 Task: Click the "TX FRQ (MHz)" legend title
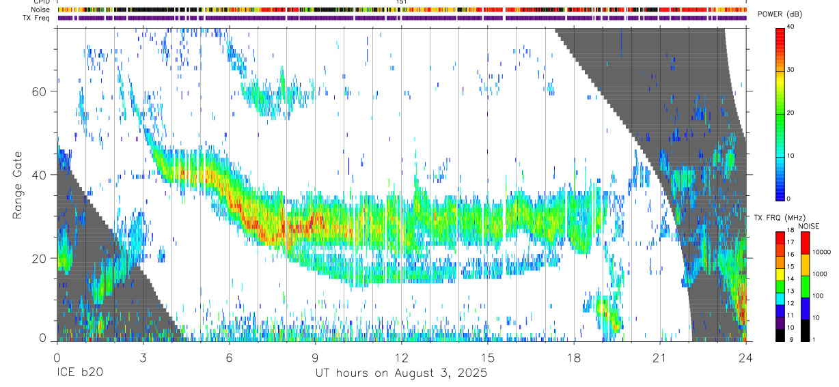(779, 218)
